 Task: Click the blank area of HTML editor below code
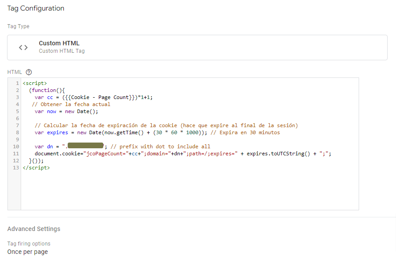(x=190, y=191)
